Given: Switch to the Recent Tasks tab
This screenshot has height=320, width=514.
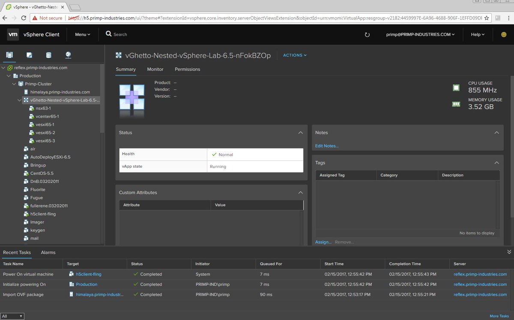Looking at the screenshot, I should tap(17, 252).
